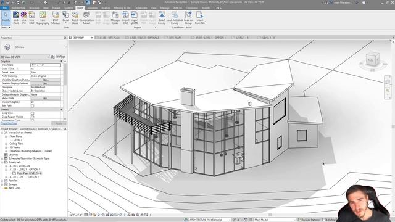Screen dimensions: 395x222
Task: Select LEVEL 2 floor plan in Project Browser
Action: pyautogui.click(x=18, y=140)
